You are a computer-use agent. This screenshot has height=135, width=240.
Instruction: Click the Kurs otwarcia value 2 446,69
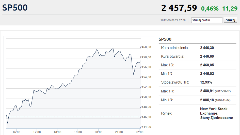(207, 56)
